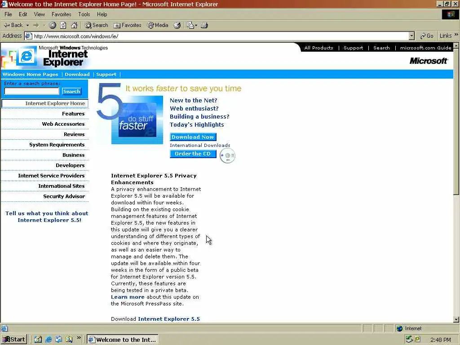Select Business in the left navigation

[73, 155]
